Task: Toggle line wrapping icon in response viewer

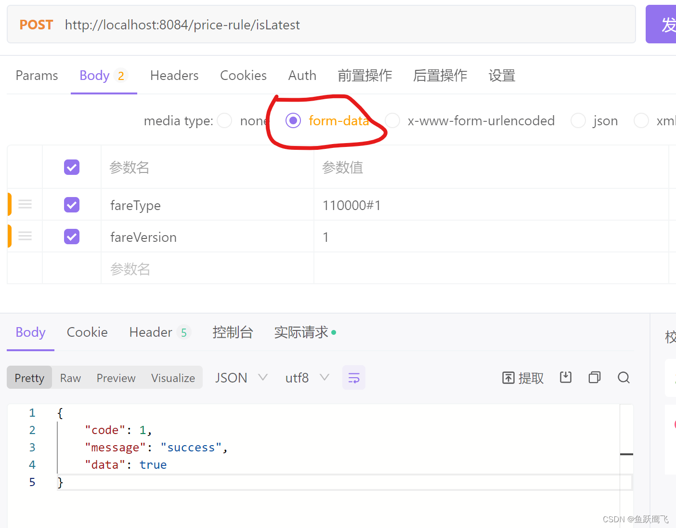Action: [353, 377]
